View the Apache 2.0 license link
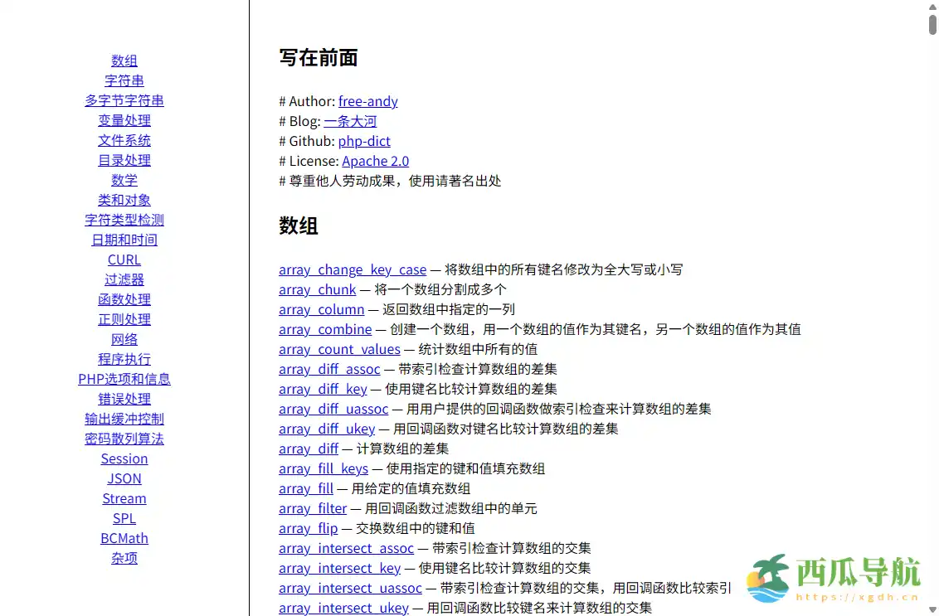This screenshot has width=939, height=616. 375,161
